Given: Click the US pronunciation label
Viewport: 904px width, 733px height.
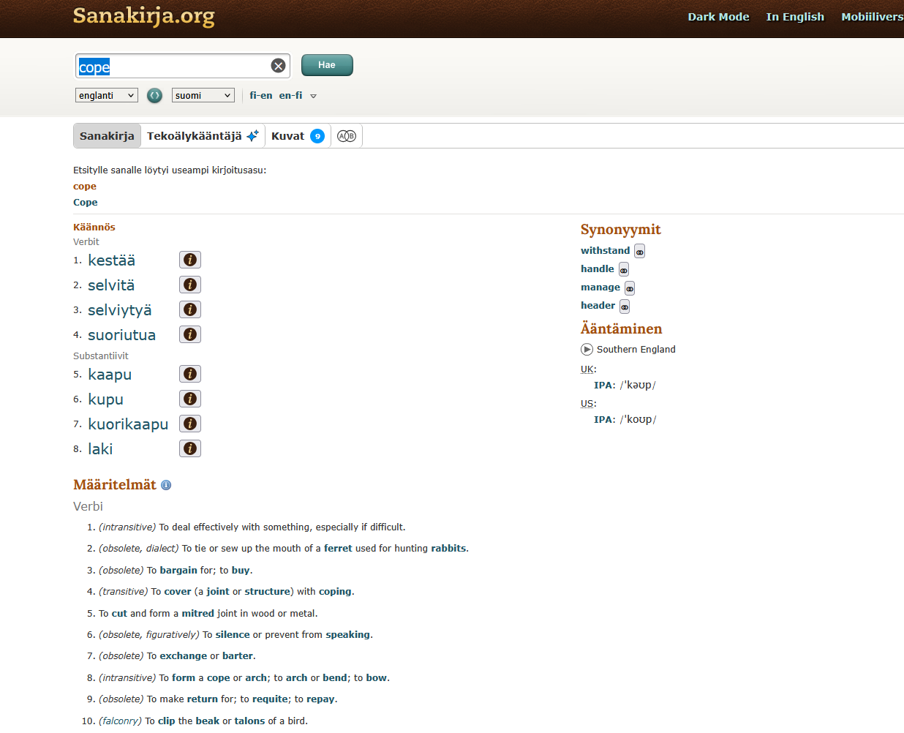Looking at the screenshot, I should point(588,403).
